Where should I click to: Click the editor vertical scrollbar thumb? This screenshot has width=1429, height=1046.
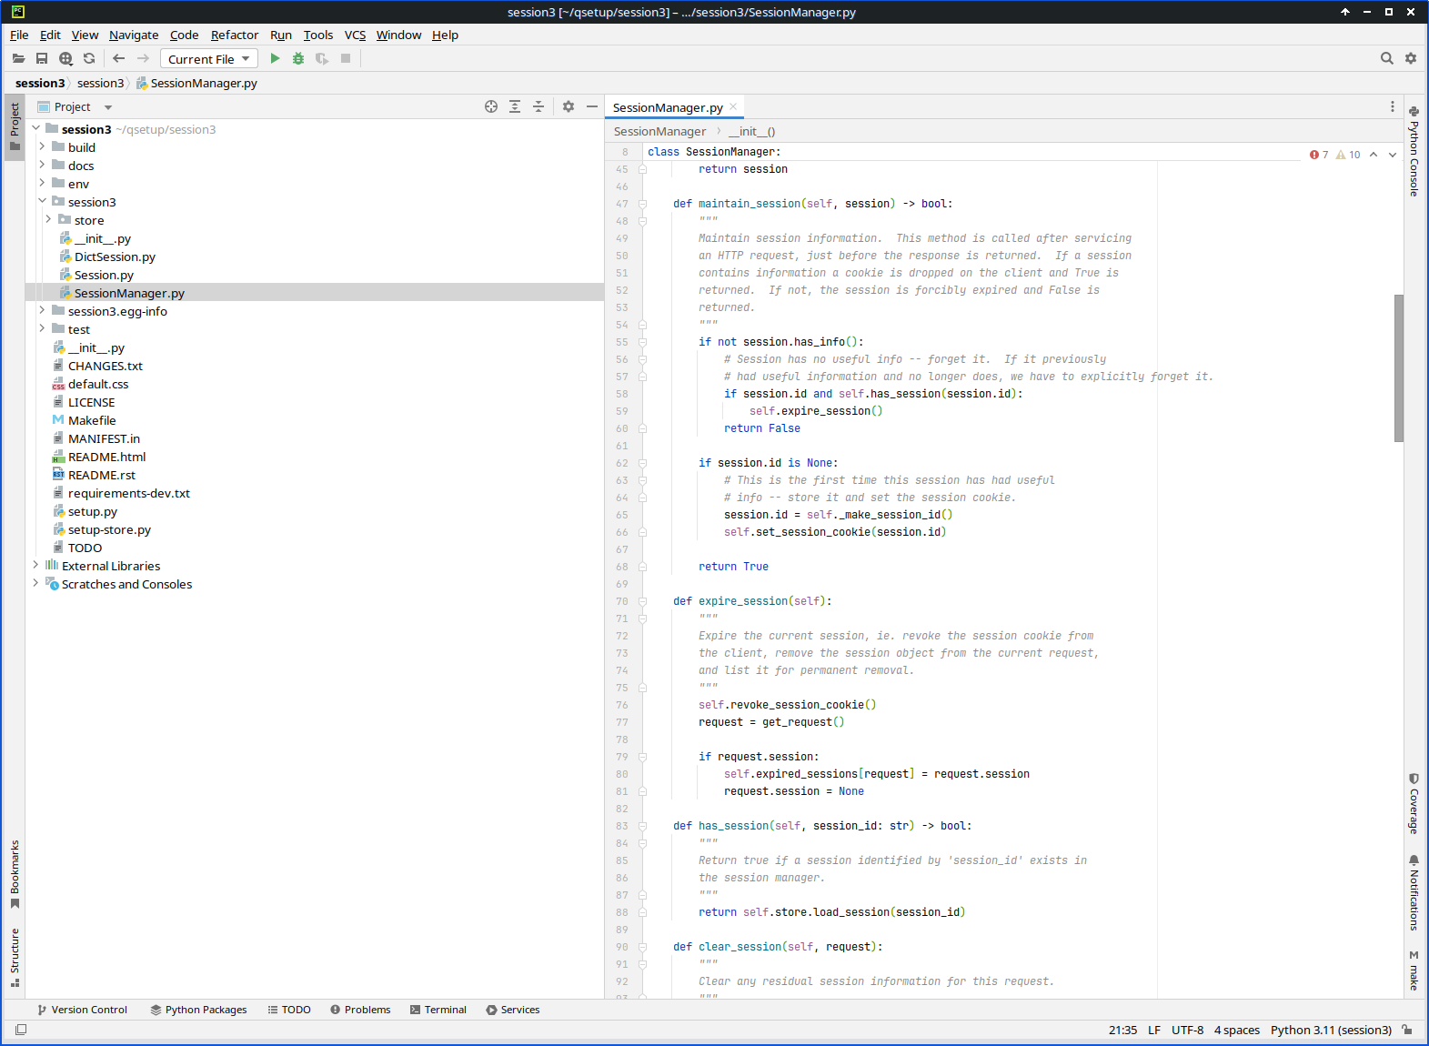click(x=1399, y=367)
